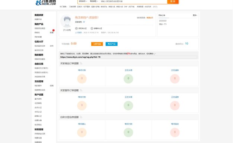
Task: Open 设置头像 under 账户设置
Action: point(38,120)
